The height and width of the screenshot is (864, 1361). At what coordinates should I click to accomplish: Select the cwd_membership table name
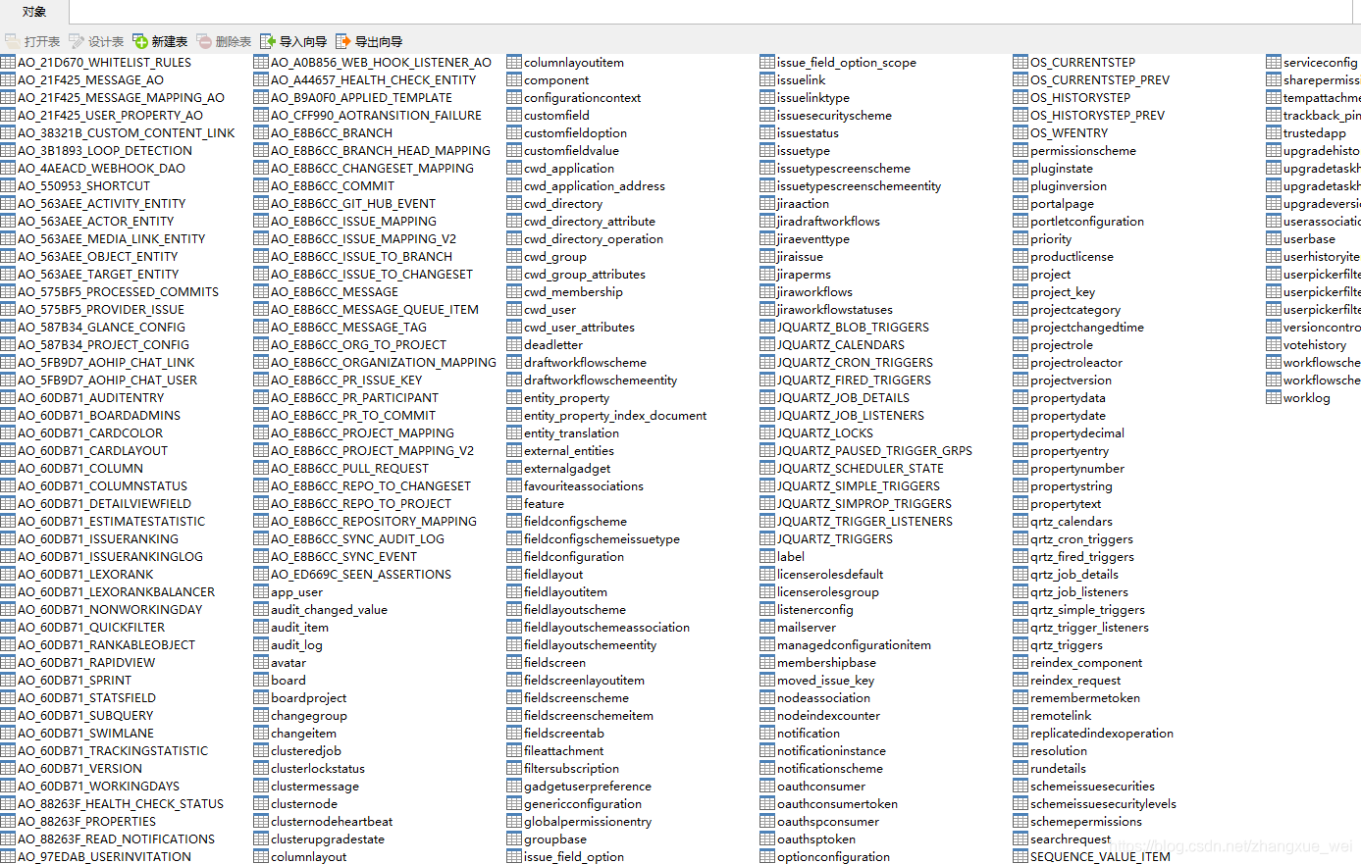tap(573, 291)
